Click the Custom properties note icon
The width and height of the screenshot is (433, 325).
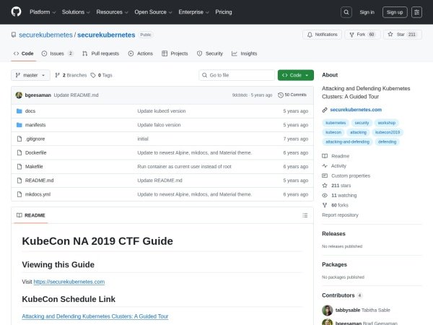(325, 175)
